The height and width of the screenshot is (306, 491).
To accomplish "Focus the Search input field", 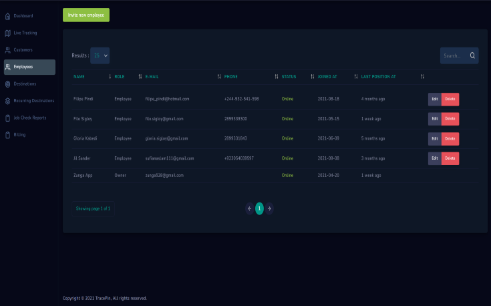I will [453, 56].
